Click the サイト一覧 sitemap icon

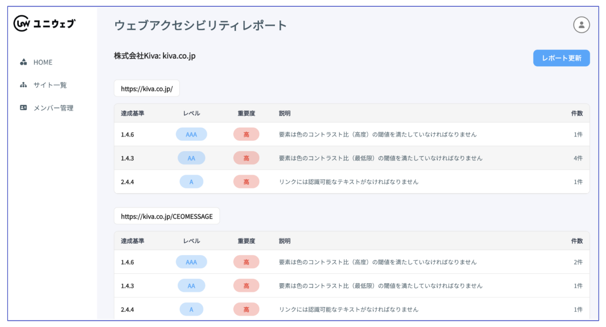pos(24,85)
